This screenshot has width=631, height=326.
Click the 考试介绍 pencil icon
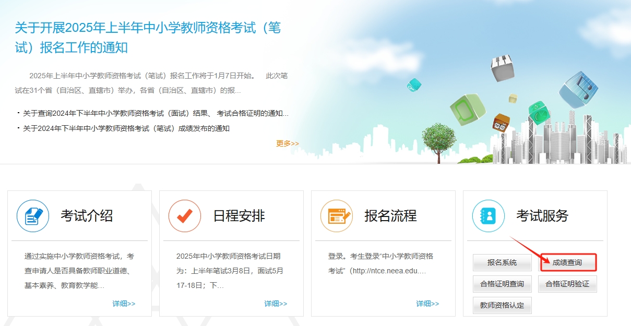coord(32,215)
